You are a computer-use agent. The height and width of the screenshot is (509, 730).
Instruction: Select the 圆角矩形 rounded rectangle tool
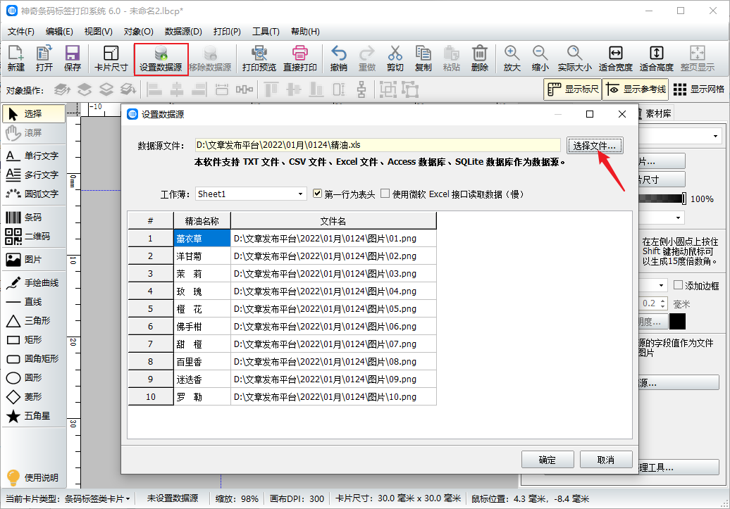coord(32,359)
